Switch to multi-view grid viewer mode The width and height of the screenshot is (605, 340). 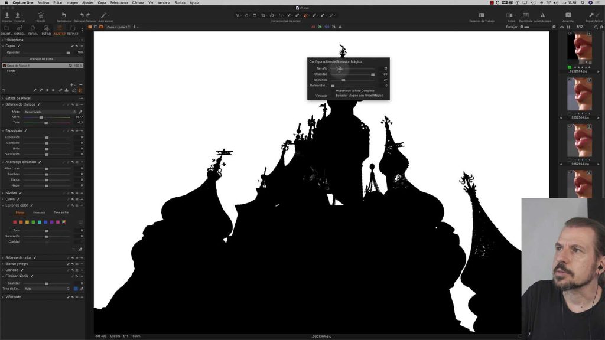click(x=90, y=27)
